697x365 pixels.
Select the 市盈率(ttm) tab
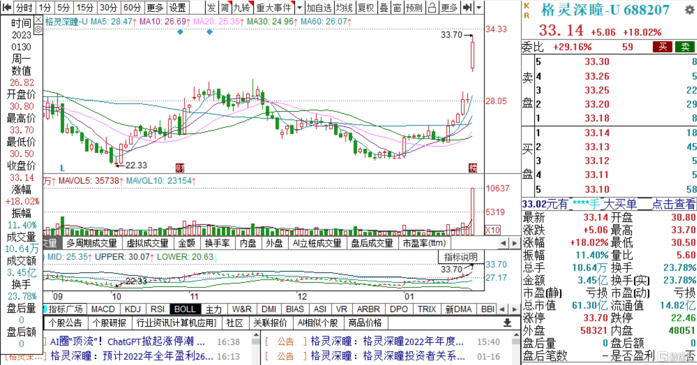click(424, 243)
